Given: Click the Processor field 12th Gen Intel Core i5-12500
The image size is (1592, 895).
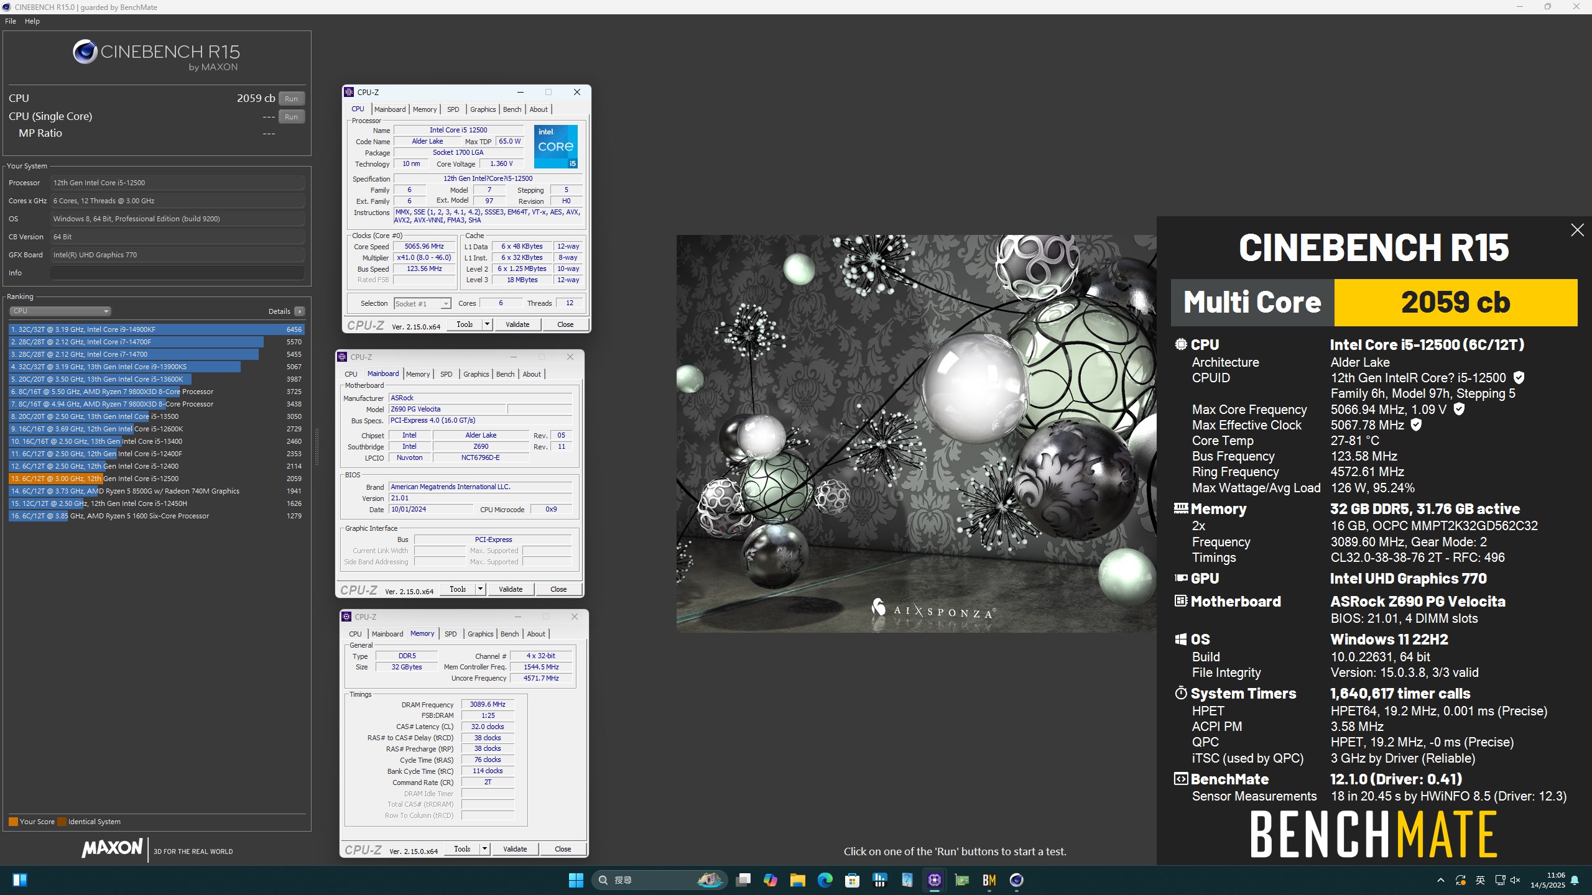Looking at the screenshot, I should tap(177, 183).
